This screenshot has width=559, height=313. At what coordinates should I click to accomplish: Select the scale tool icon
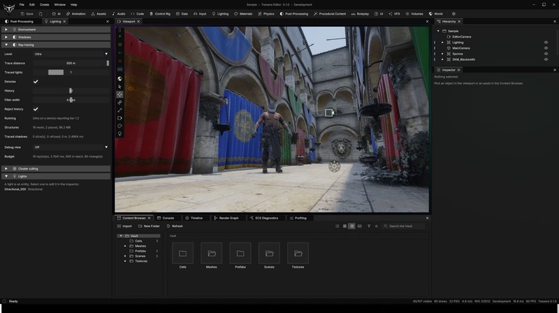119,110
